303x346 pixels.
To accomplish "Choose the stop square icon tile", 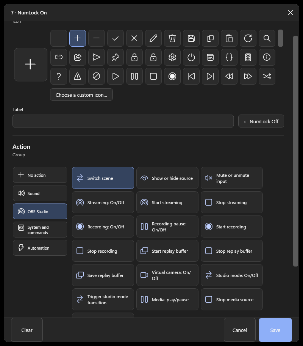I will [x=153, y=76].
